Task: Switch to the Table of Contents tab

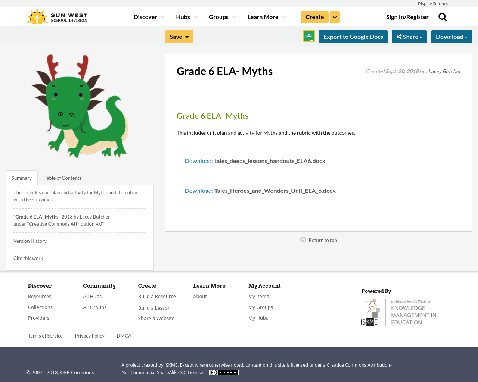Action: tap(63, 178)
